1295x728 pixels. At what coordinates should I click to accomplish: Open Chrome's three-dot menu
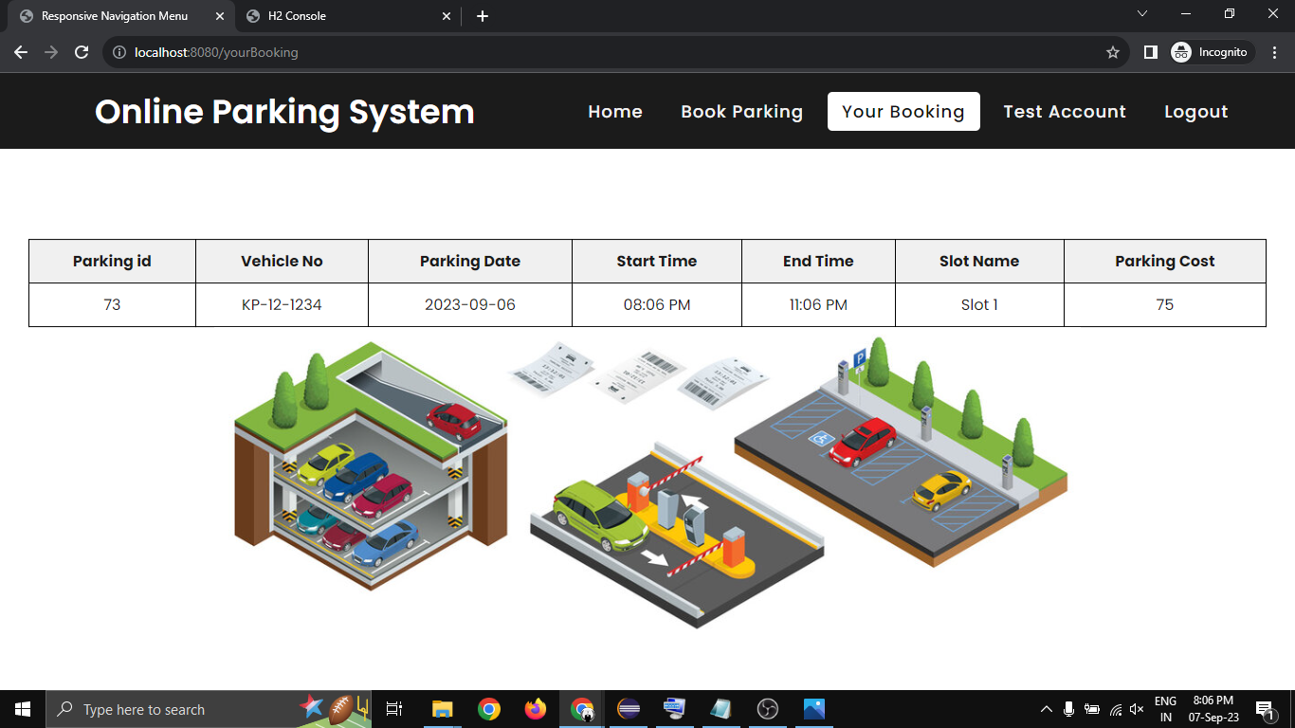coord(1274,52)
